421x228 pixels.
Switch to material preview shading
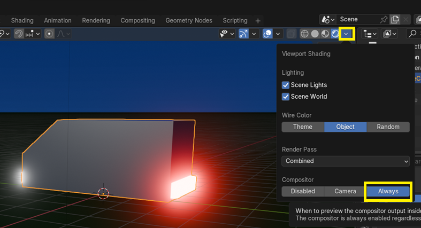[325, 34]
